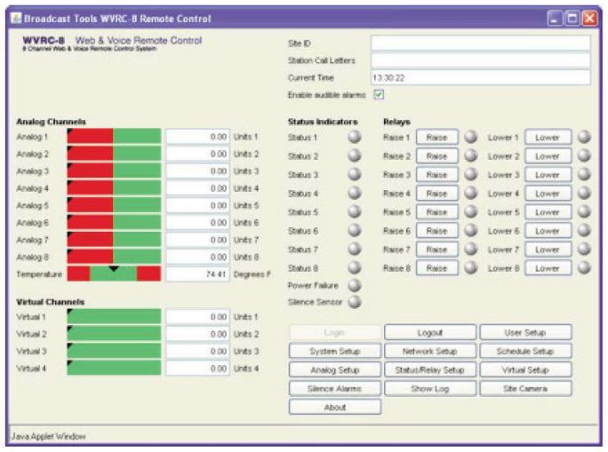608x452 pixels.
Task: Click the 'Analog Channels' heading
Action: [x=51, y=122]
